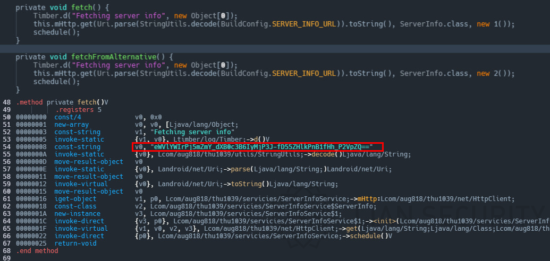The height and width of the screenshot is (261, 550).
Task: Click 'toString()' on smali line 59
Action: point(250,184)
